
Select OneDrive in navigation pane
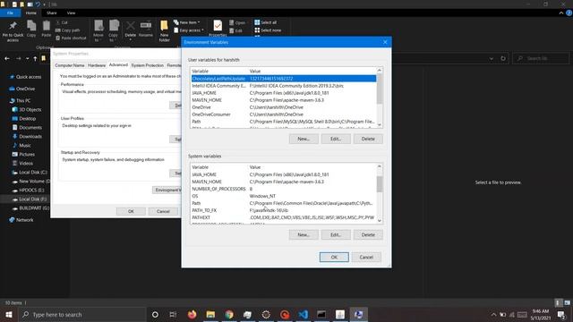[x=21, y=89]
